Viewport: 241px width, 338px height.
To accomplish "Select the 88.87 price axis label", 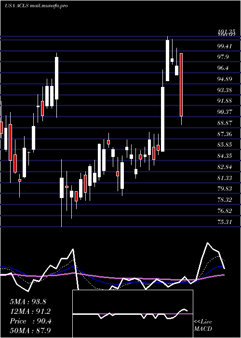I will 225,123.
